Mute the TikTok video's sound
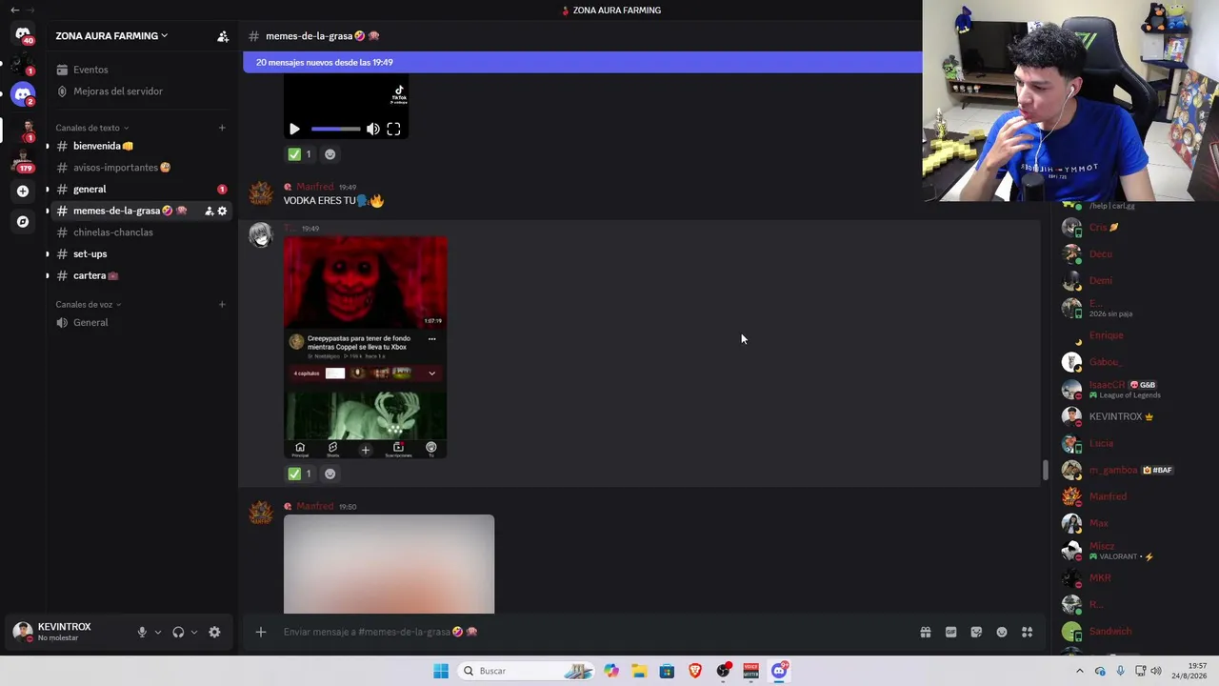The width and height of the screenshot is (1219, 686). click(373, 129)
